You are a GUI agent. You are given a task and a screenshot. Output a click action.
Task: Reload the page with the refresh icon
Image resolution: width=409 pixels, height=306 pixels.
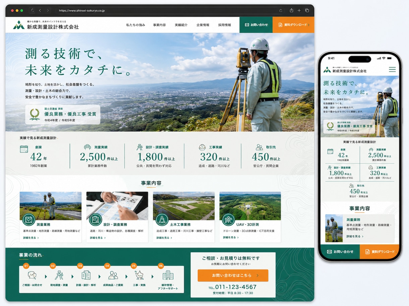pyautogui.click(x=280, y=11)
